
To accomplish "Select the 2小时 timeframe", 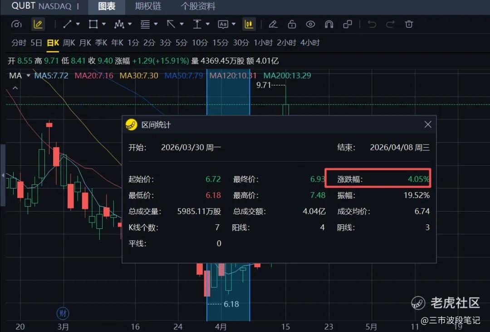I will pyautogui.click(x=286, y=43).
